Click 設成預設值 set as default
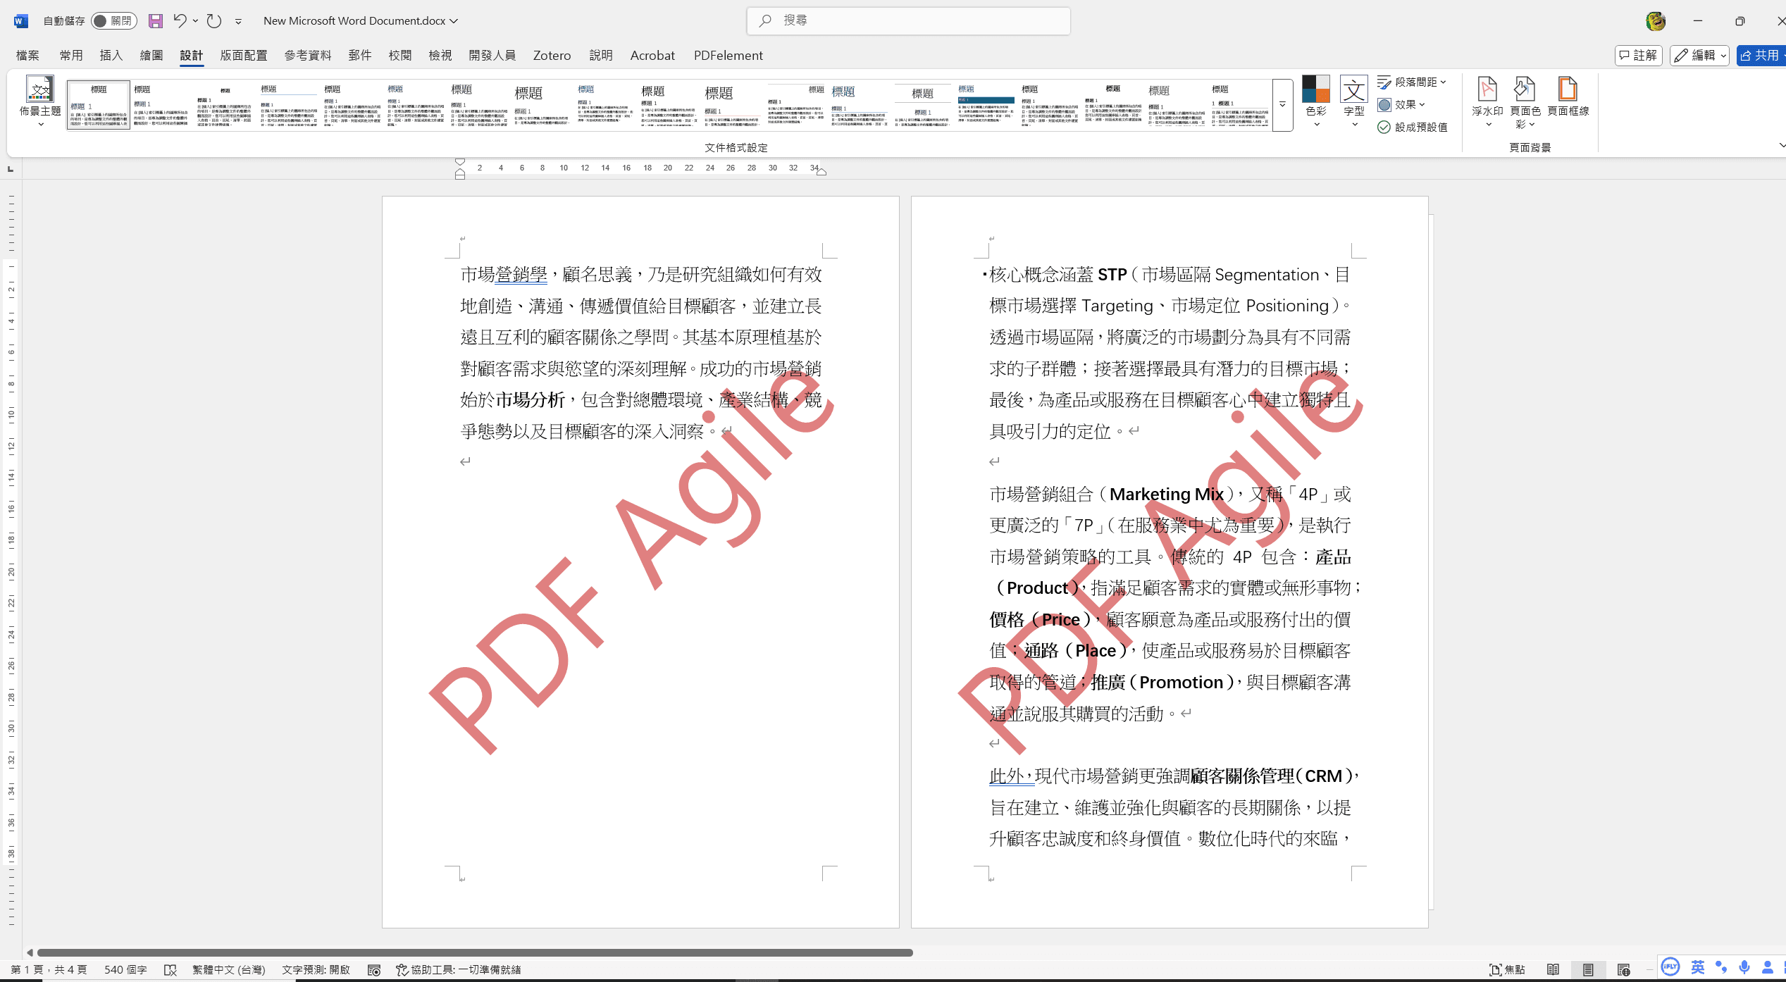Viewport: 1786px width, 982px height. pyautogui.click(x=1413, y=127)
